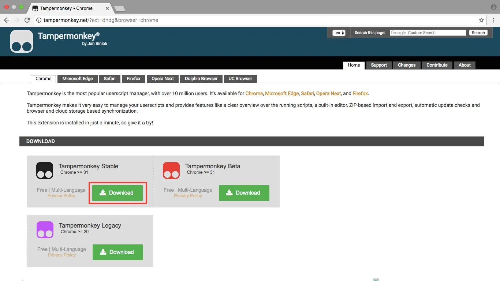This screenshot has height=281, width=500.
Task: Bookmark this page using the star icon
Action: [x=481, y=20]
